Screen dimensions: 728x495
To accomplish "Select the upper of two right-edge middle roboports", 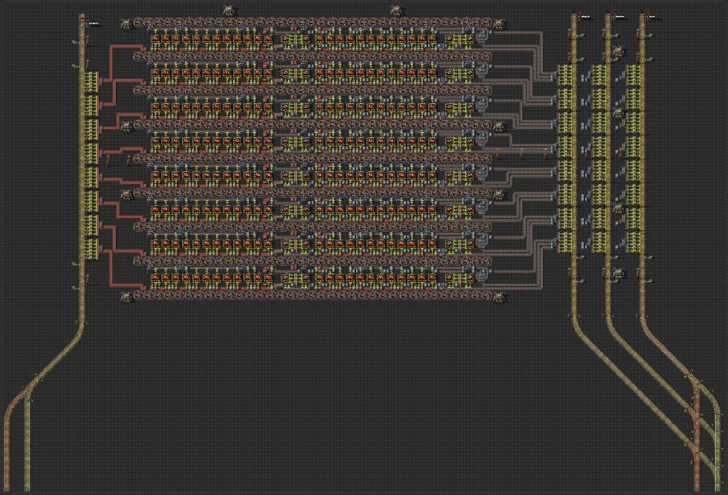I will click(x=499, y=126).
